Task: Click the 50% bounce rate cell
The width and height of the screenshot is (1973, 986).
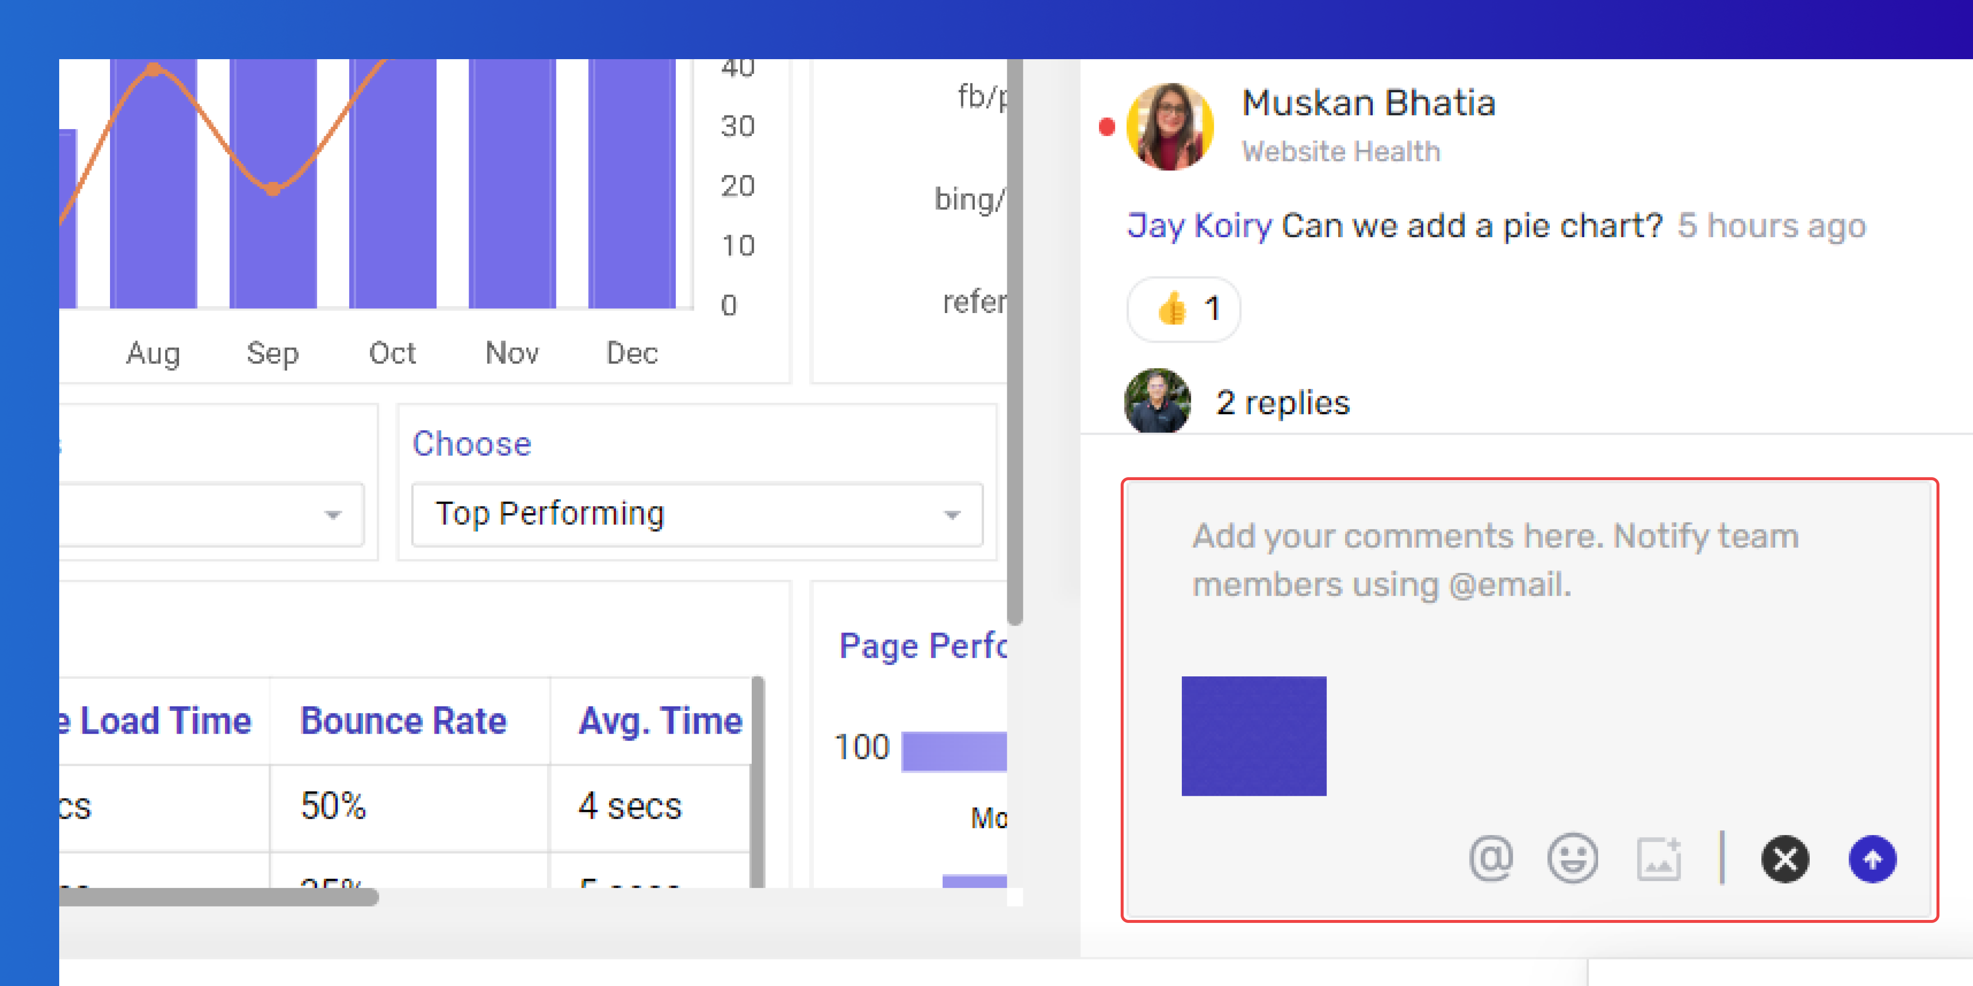Action: (x=333, y=806)
